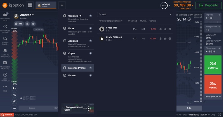Increase Importe with plus button
The height and width of the screenshot is (117, 223).
pyautogui.click(x=217, y=22)
